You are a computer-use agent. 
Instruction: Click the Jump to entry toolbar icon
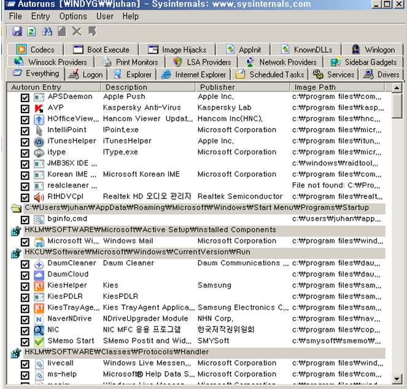click(x=92, y=31)
